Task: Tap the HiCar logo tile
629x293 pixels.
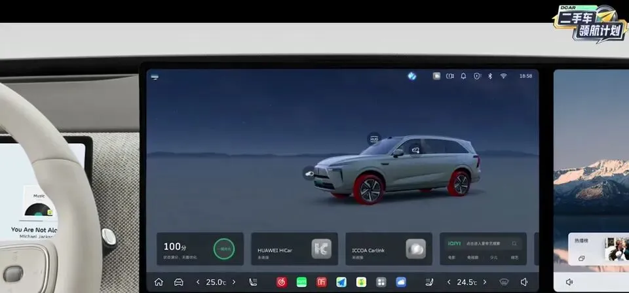Action: click(322, 249)
